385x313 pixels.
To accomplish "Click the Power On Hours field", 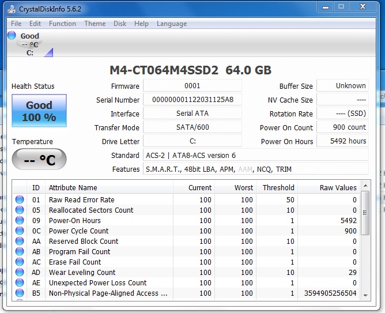I will pos(343,141).
